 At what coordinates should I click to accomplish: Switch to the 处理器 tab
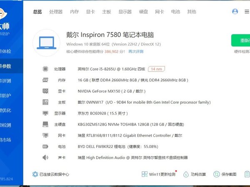(x=56, y=12)
